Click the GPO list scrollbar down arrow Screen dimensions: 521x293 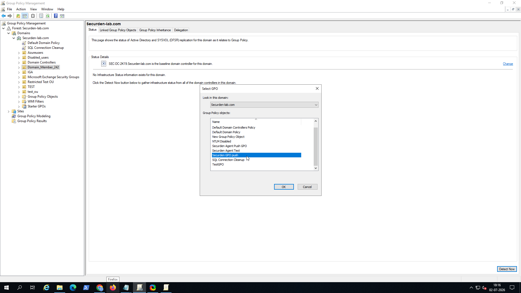316,168
